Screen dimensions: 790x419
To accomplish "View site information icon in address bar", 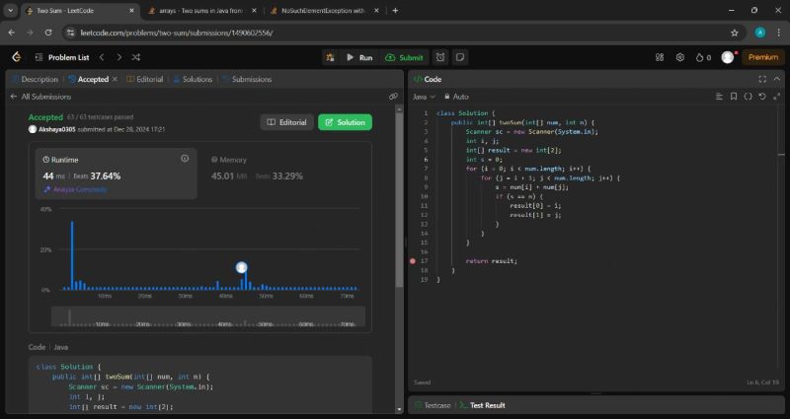I will coord(70,33).
